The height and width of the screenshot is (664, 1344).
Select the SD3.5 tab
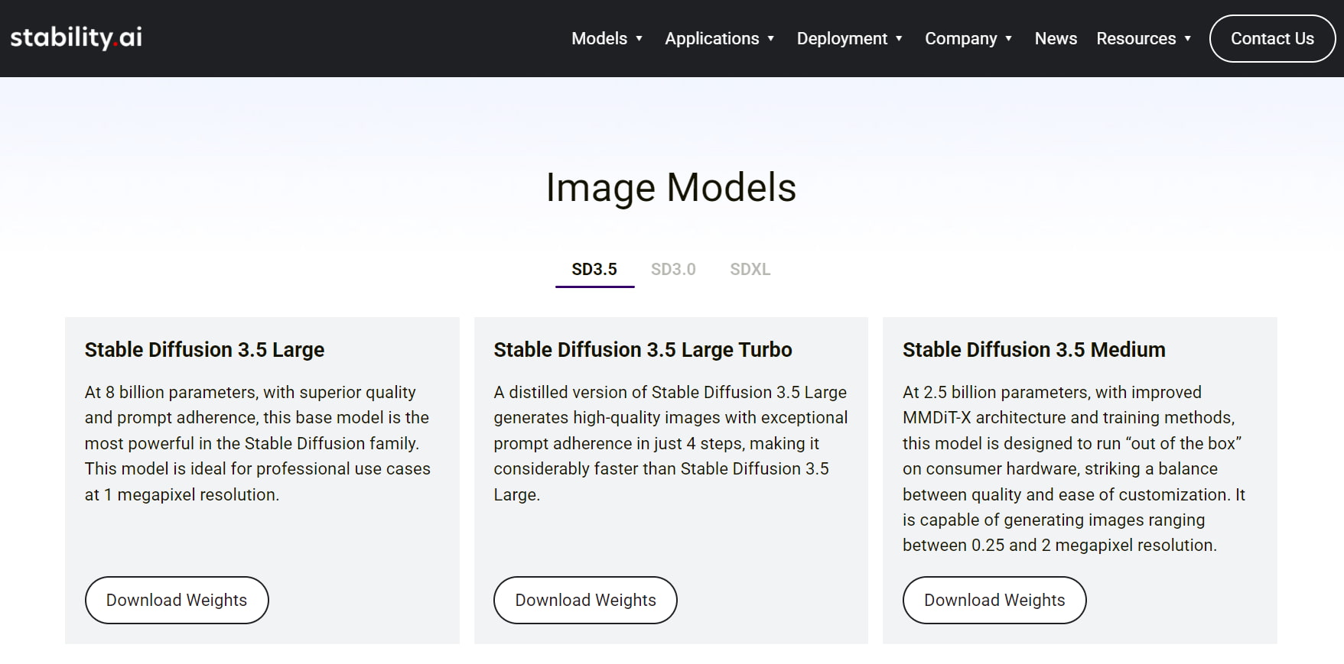(x=594, y=270)
